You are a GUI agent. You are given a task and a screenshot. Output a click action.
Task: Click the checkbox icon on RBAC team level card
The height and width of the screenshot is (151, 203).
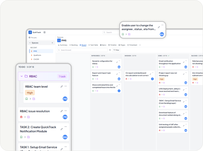click(x=34, y=99)
